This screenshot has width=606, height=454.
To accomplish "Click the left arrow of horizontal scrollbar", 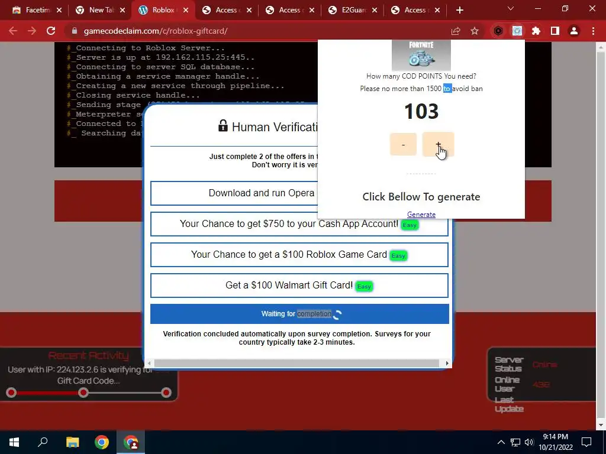I will [149, 364].
